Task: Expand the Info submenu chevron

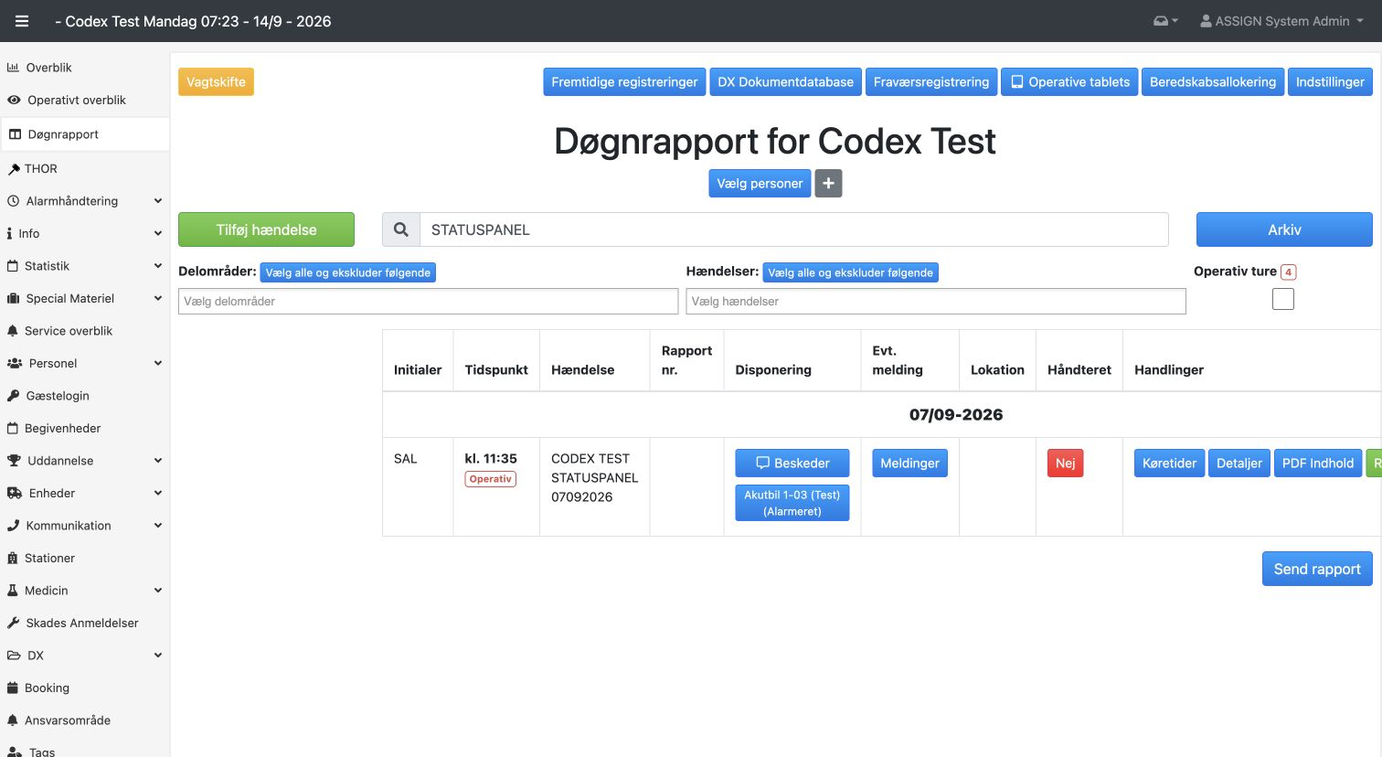Action: (x=158, y=234)
